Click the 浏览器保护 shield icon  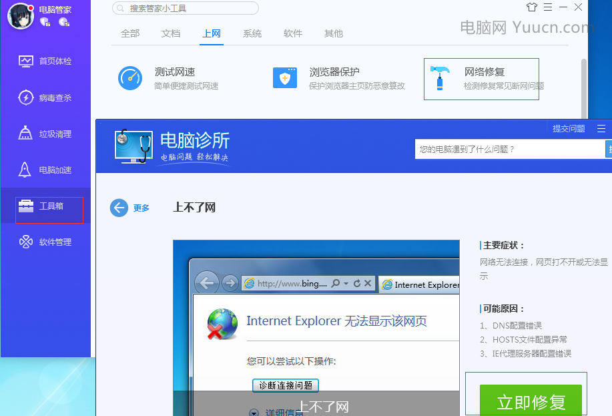(285, 77)
